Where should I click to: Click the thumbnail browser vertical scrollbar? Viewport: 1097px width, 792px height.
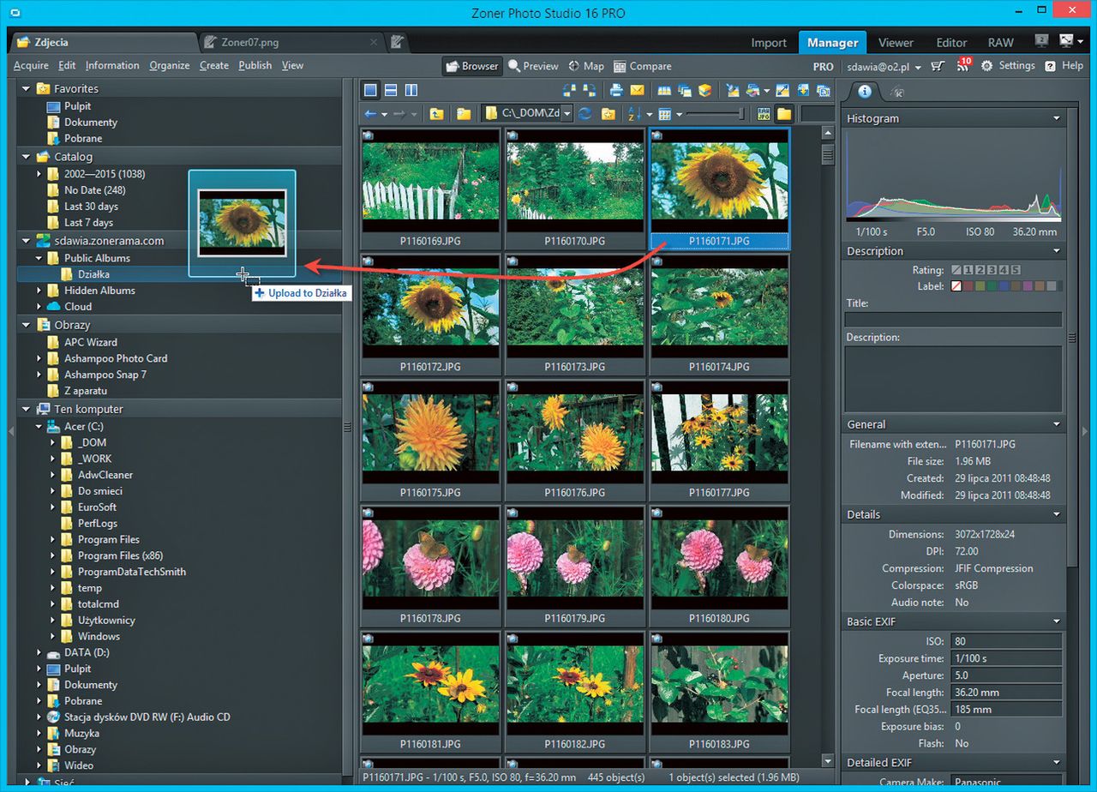[827, 446]
